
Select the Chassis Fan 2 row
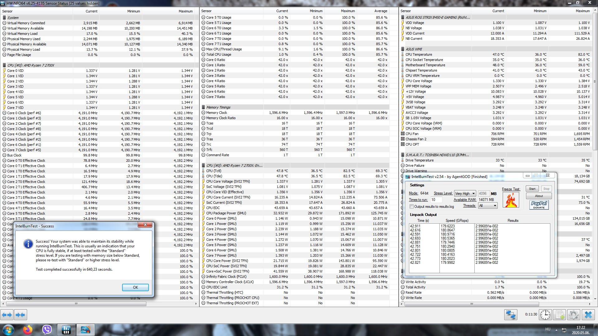[x=495, y=139]
